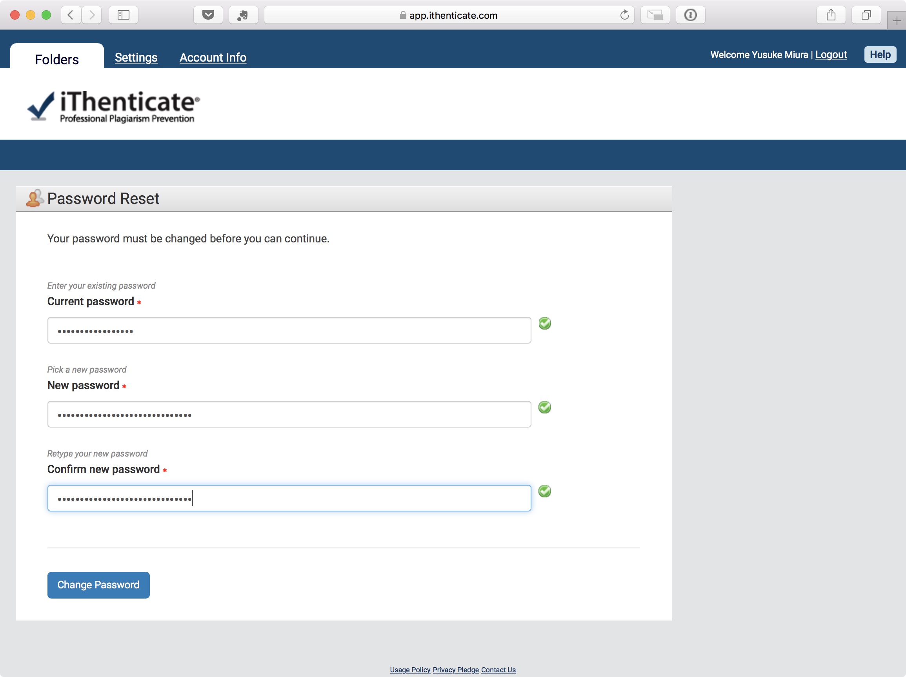Click the Help button
Viewport: 906px width, 677px height.
pos(880,55)
